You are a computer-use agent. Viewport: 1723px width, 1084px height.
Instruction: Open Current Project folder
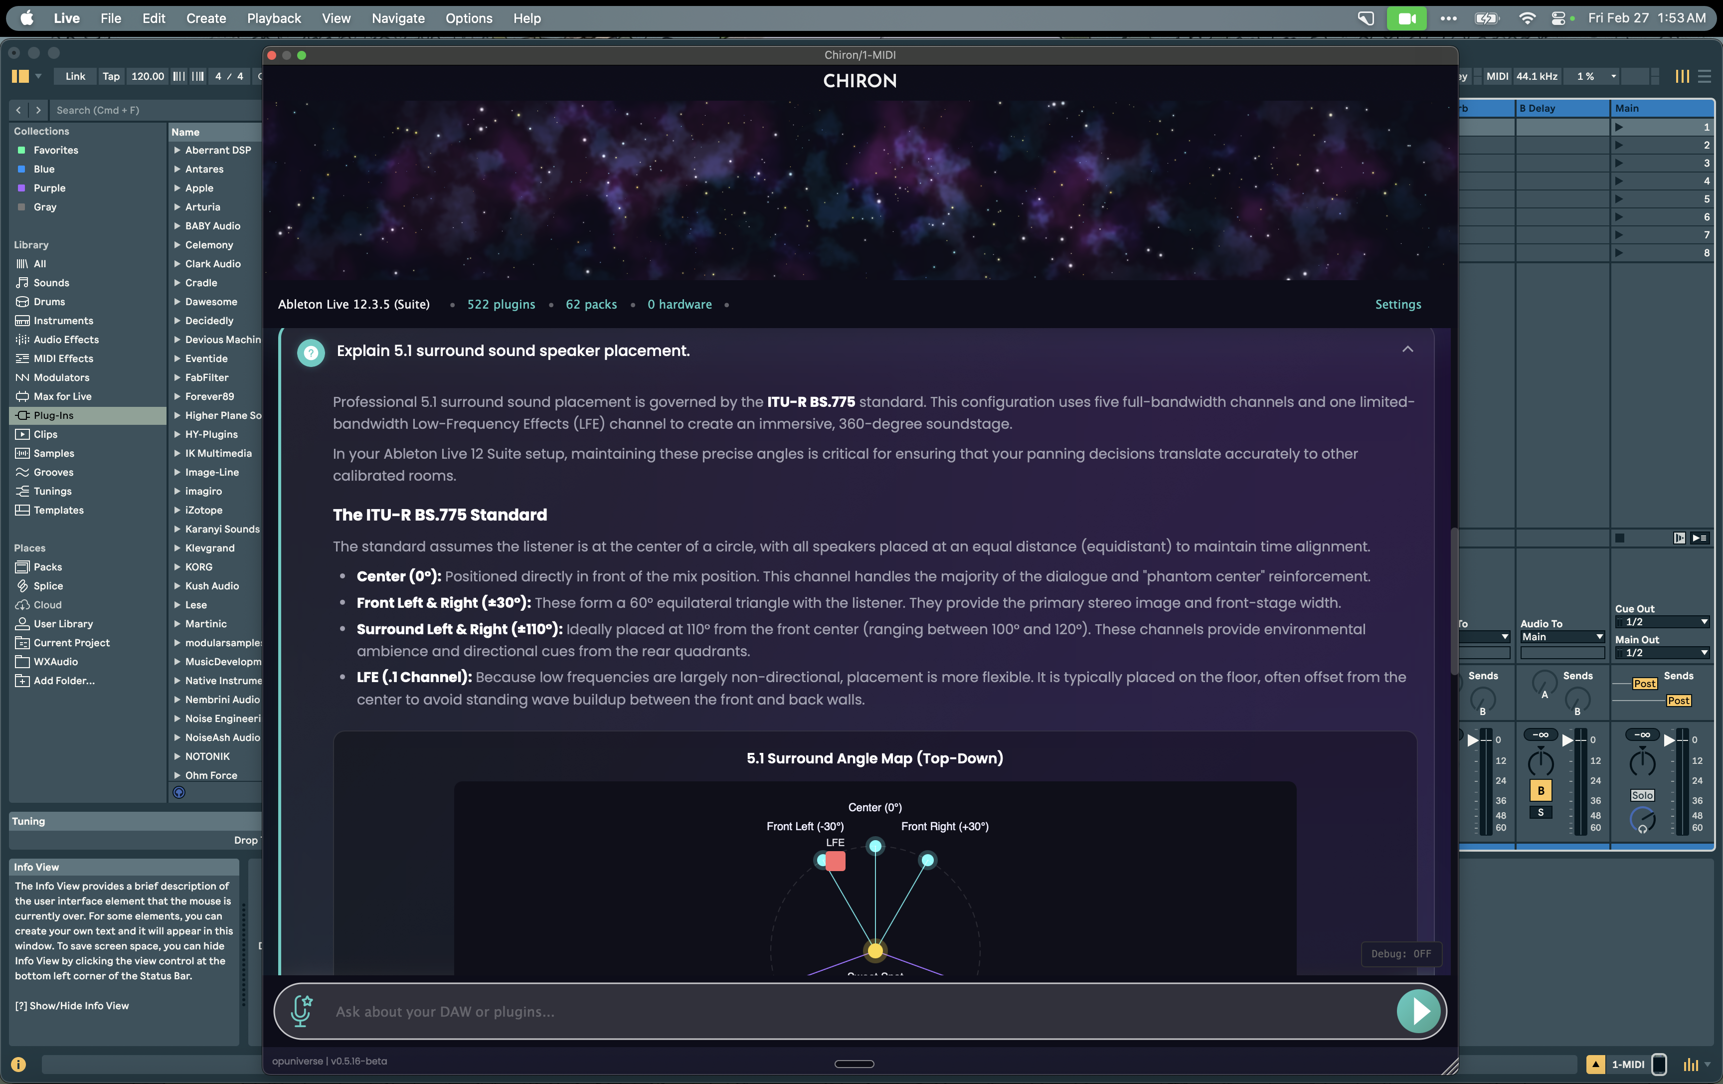[72, 643]
